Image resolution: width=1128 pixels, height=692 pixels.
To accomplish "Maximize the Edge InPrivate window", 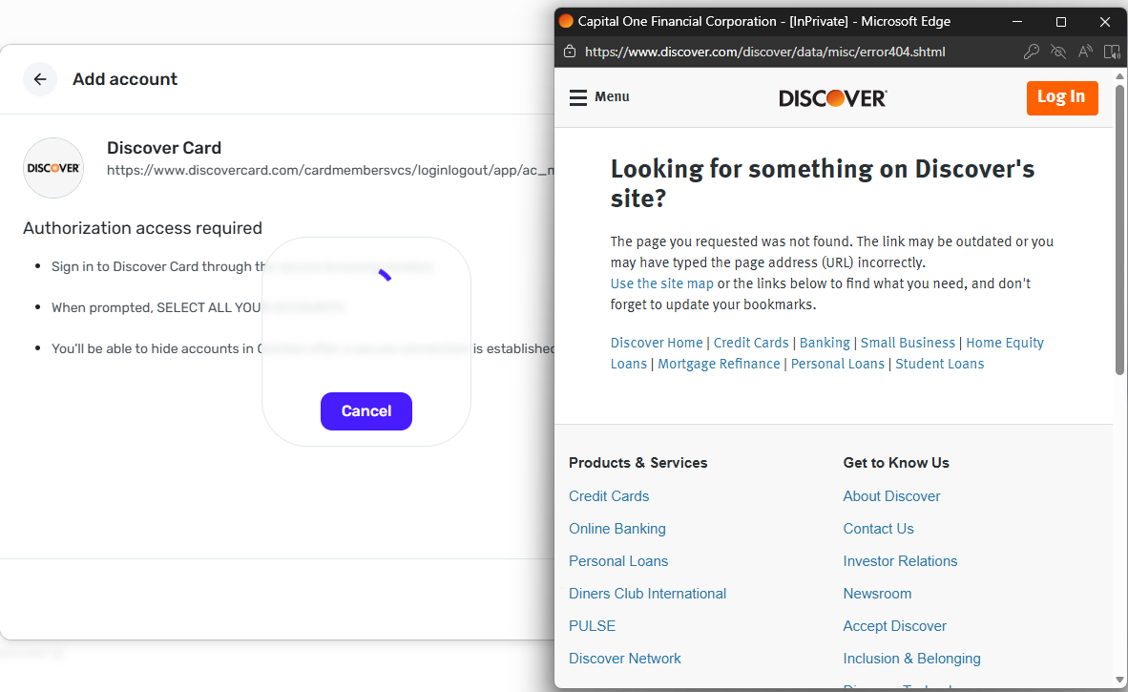I will click(1060, 22).
